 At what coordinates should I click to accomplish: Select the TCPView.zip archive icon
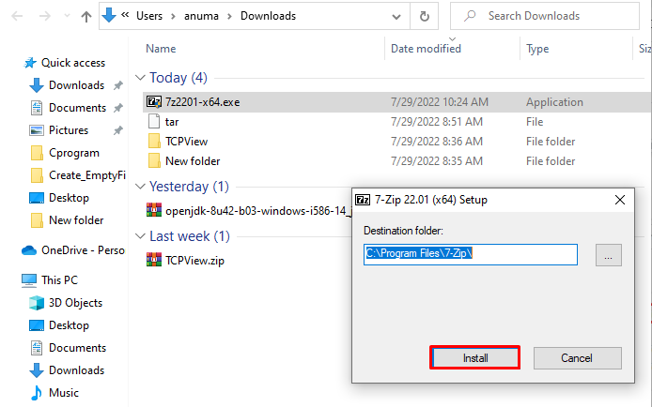tap(154, 260)
